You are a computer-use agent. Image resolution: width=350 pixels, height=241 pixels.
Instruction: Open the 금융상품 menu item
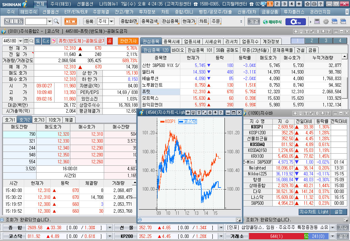(270, 12)
